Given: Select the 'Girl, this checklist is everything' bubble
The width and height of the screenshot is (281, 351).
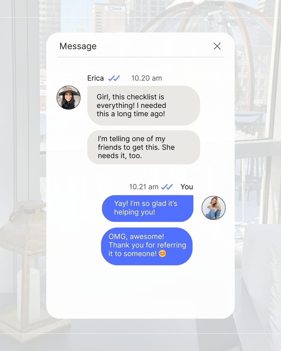Looking at the screenshot, I should coord(144,106).
